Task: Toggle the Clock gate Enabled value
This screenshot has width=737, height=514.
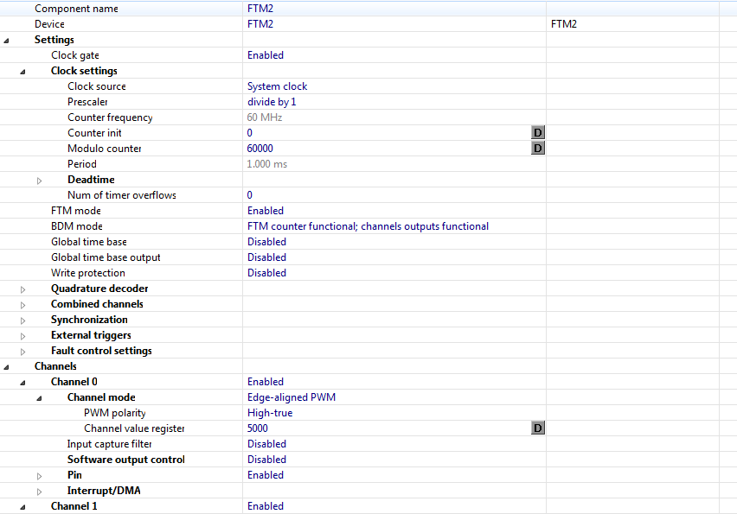Action: click(x=266, y=55)
